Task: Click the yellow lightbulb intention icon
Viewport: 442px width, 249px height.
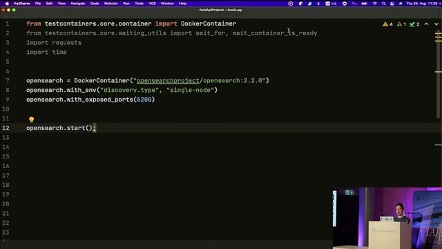Action: (x=31, y=120)
